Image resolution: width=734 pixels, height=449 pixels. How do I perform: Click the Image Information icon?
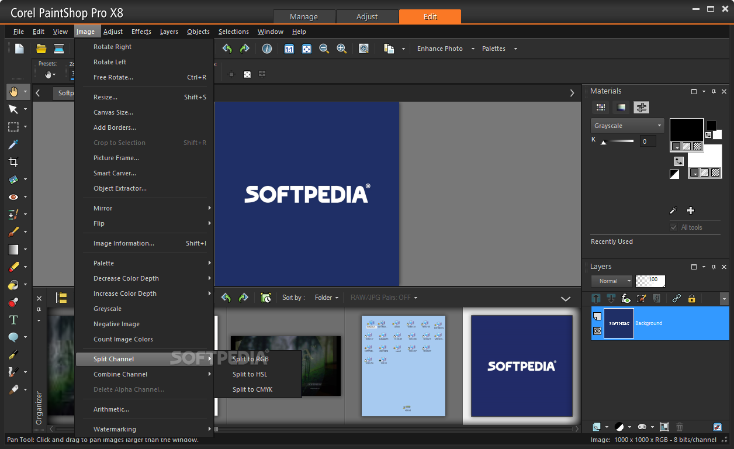pyautogui.click(x=266, y=49)
